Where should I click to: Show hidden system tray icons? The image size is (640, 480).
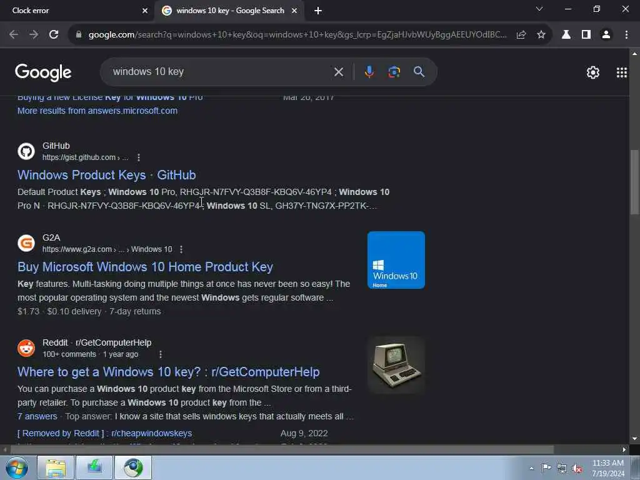[x=531, y=469]
